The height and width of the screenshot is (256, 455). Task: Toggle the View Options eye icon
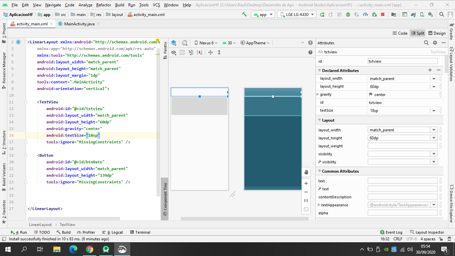pyautogui.click(x=174, y=52)
